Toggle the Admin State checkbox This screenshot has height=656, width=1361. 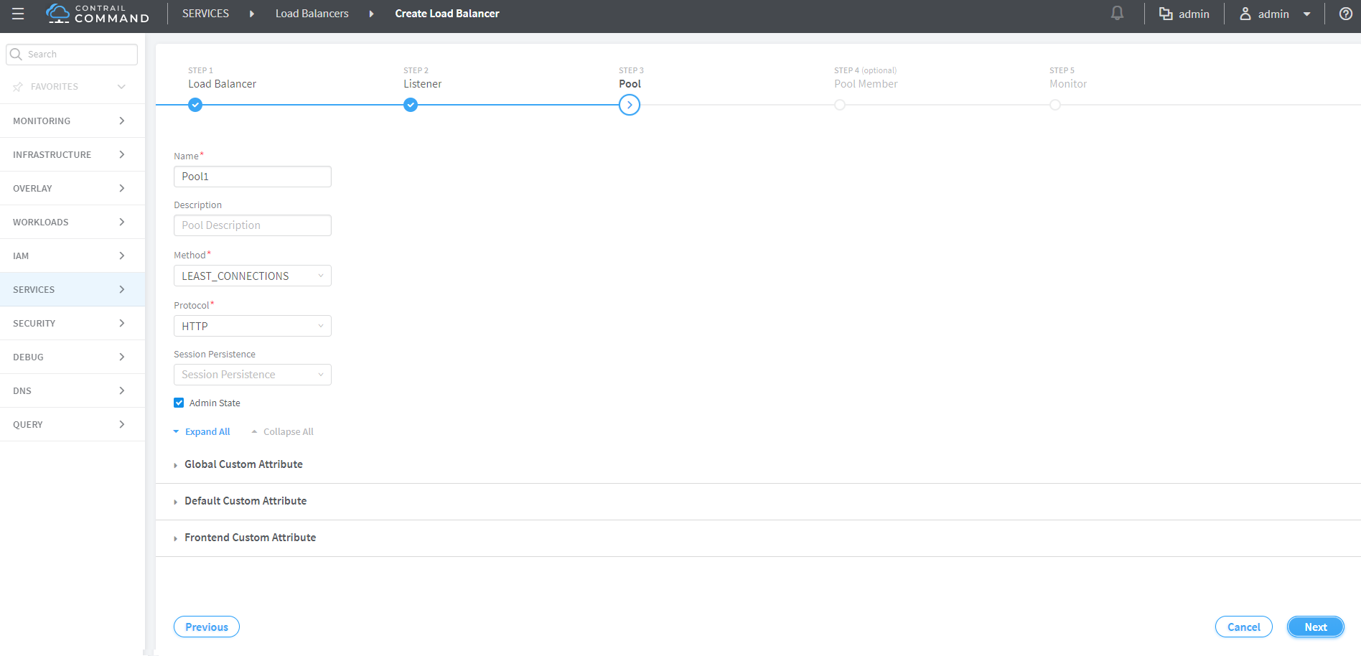tap(179, 403)
